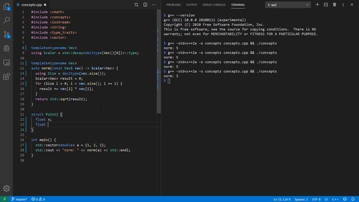Image resolution: width=359 pixels, height=202 pixels.
Task: Open the Search view in activity bar
Action: coord(6,20)
